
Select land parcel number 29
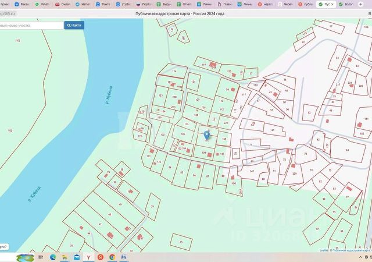click(x=152, y=206)
